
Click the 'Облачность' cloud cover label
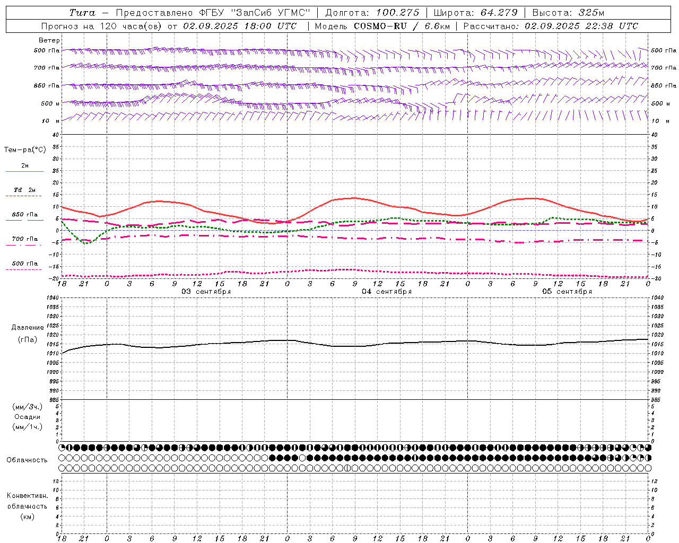pyautogui.click(x=27, y=460)
